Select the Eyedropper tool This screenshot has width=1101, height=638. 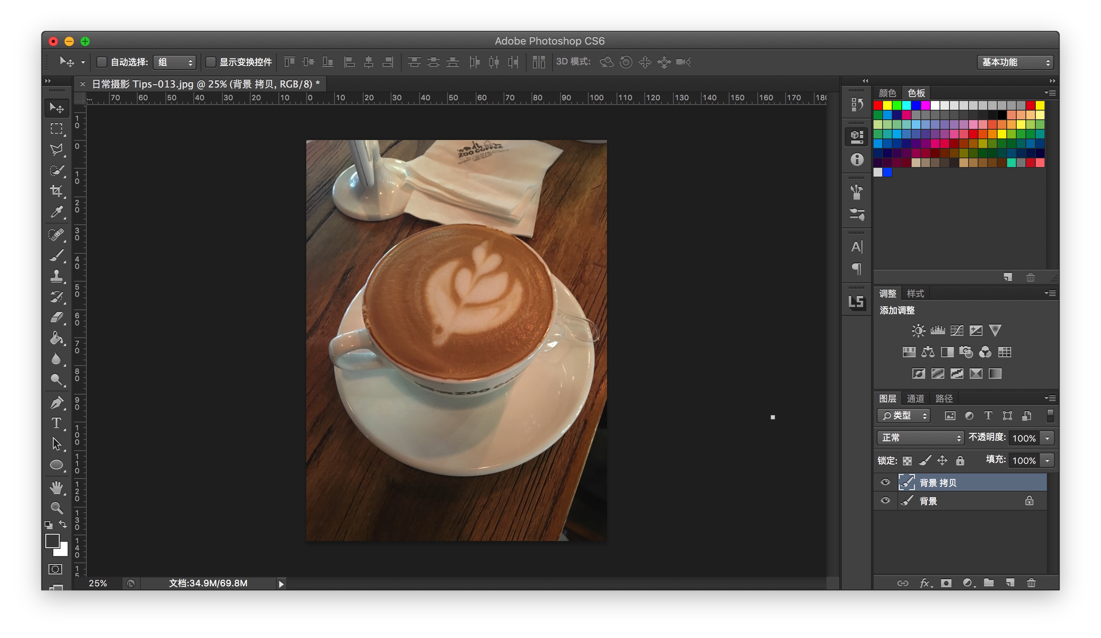(x=56, y=212)
